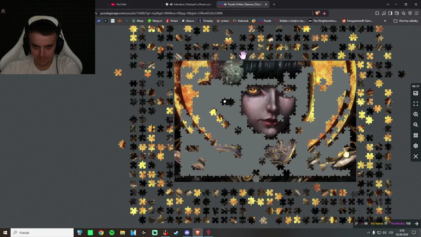The height and width of the screenshot is (237, 421).
Task: Show hidden system tray icons
Action: pyautogui.click(x=368, y=233)
